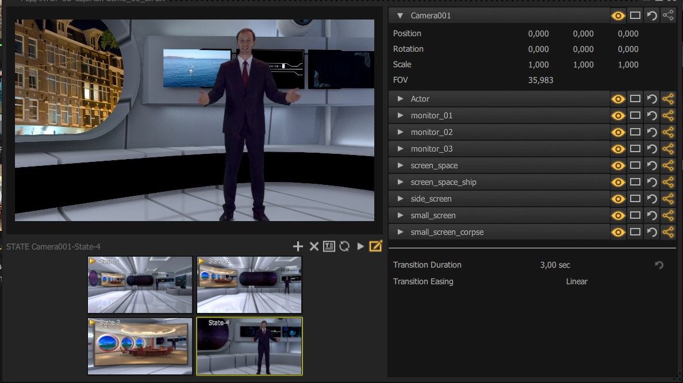This screenshot has width=683, height=383.
Task: Toggle Camera001 visibility eye icon
Action: point(617,16)
